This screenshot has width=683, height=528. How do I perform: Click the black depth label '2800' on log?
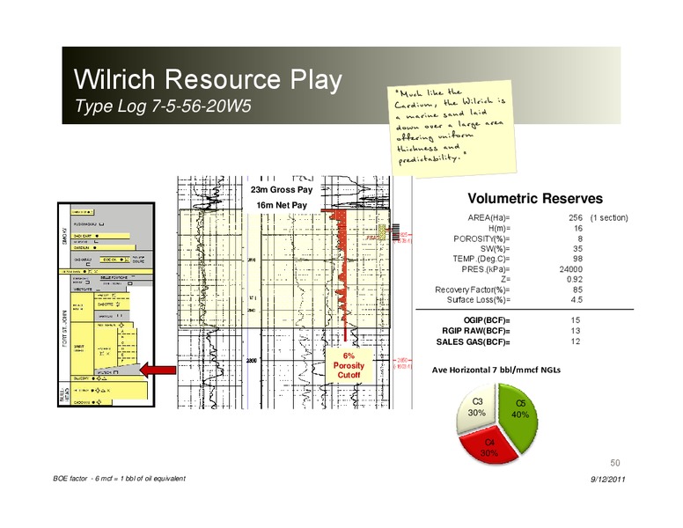(x=252, y=361)
